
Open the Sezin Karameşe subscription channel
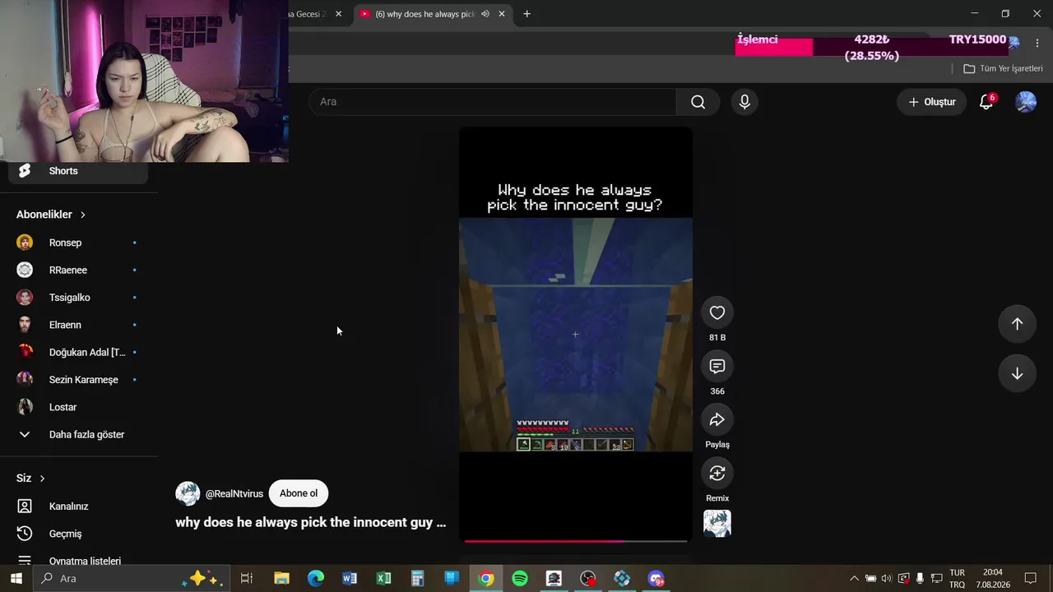click(79, 380)
